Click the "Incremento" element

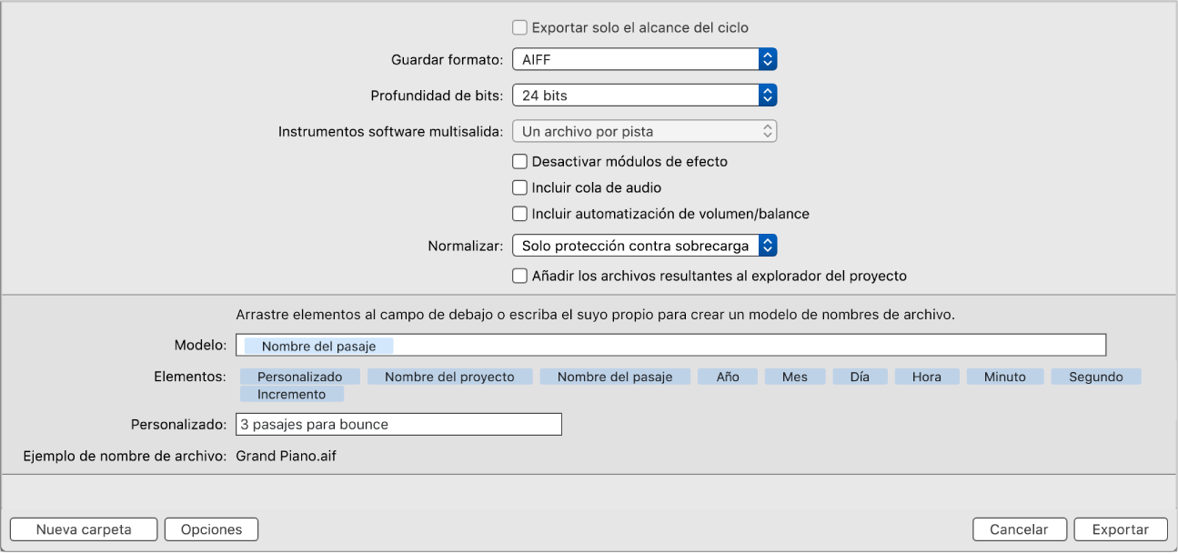click(291, 394)
